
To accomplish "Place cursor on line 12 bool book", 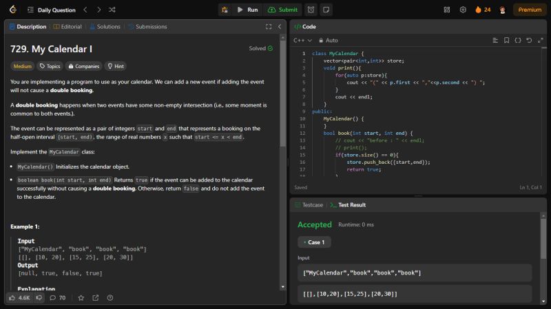I will tap(368, 133).
